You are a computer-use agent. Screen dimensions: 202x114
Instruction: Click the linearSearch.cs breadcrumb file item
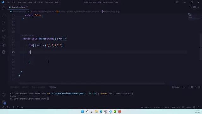pos(18,12)
